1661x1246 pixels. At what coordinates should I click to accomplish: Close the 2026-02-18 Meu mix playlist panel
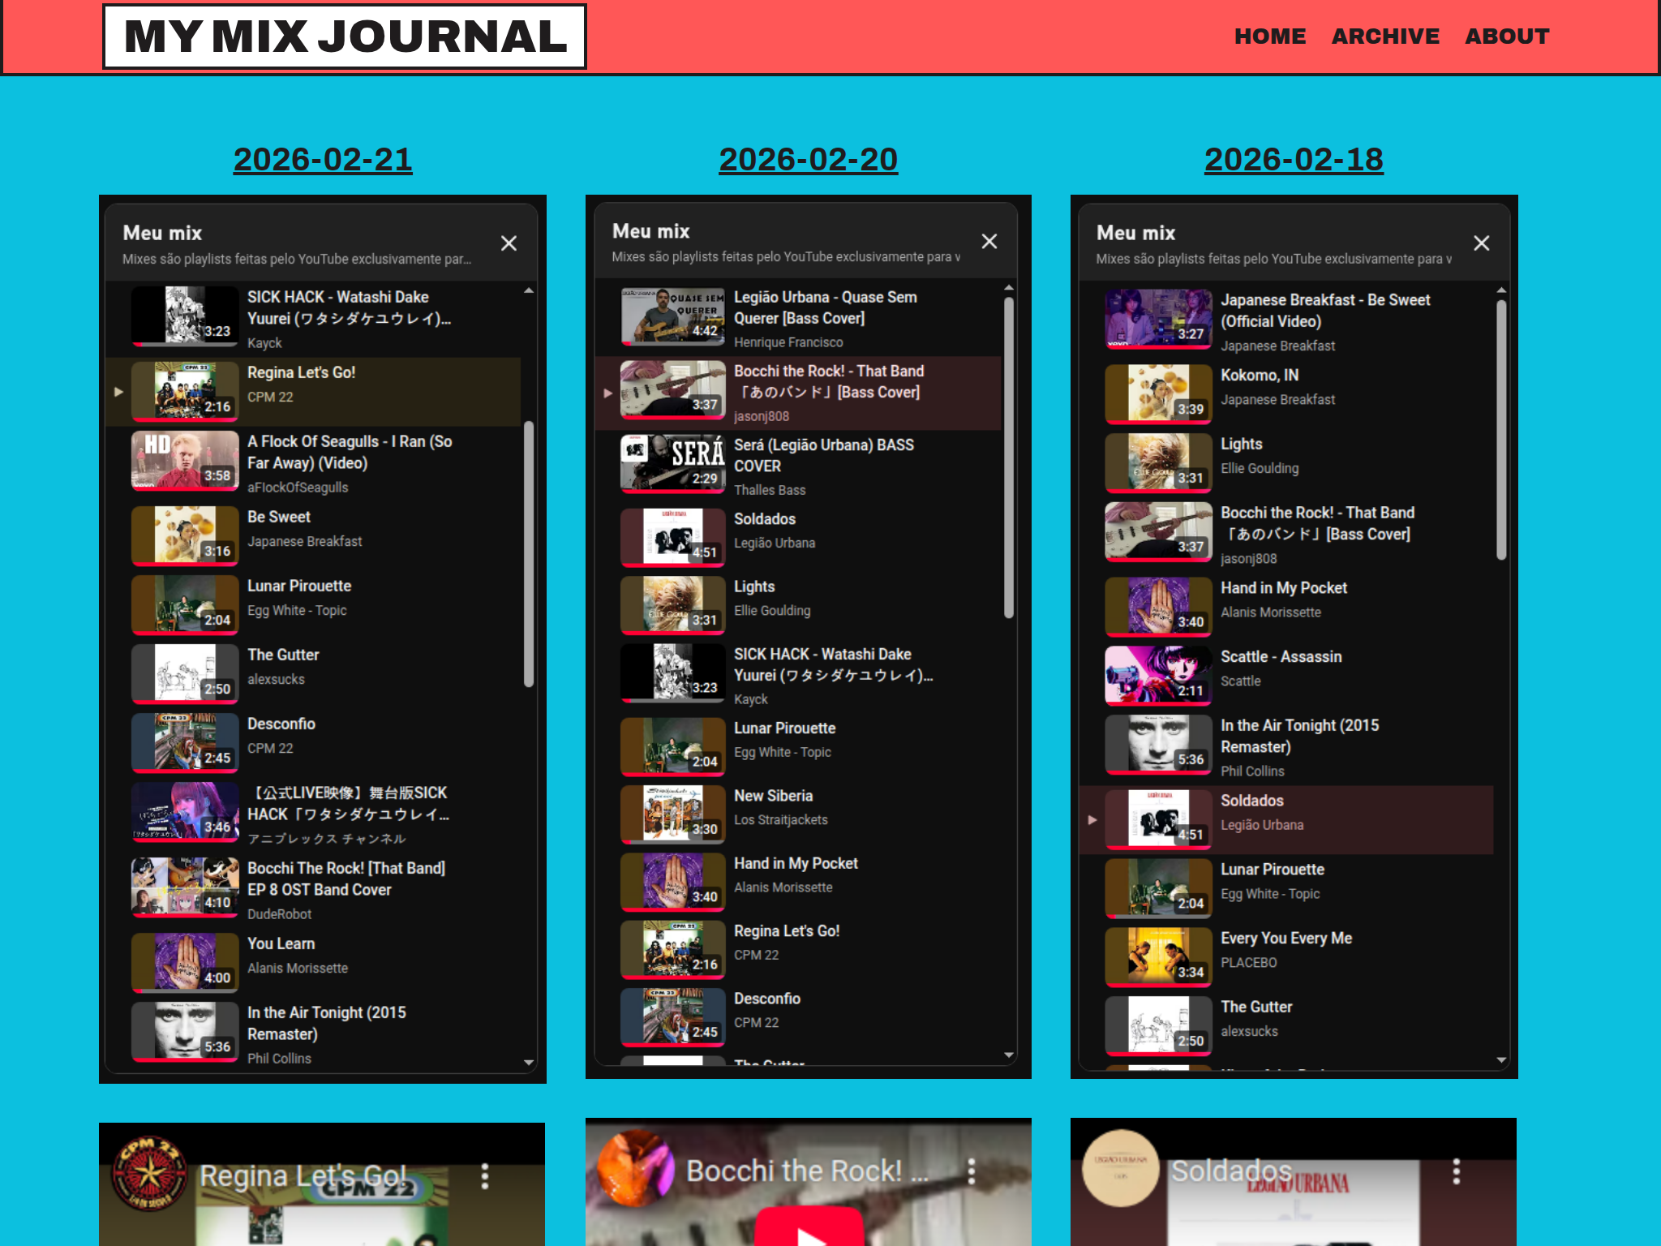(1482, 243)
